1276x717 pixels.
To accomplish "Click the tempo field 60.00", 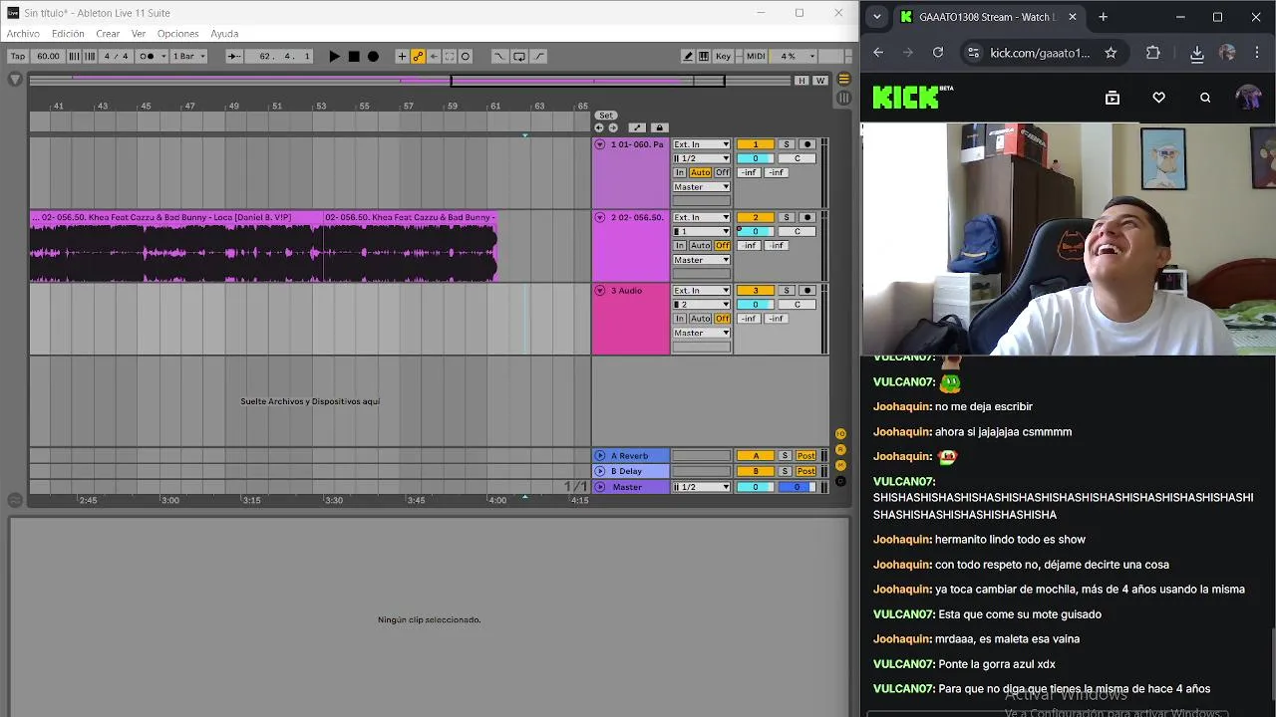I will point(48,57).
